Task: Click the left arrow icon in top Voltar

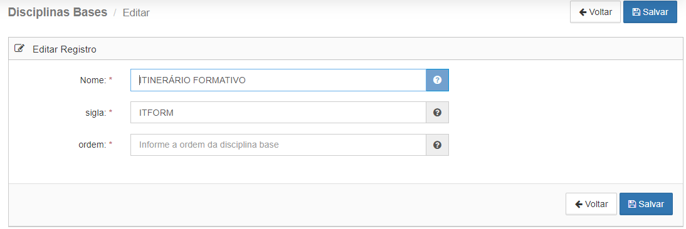Action: coord(583,13)
